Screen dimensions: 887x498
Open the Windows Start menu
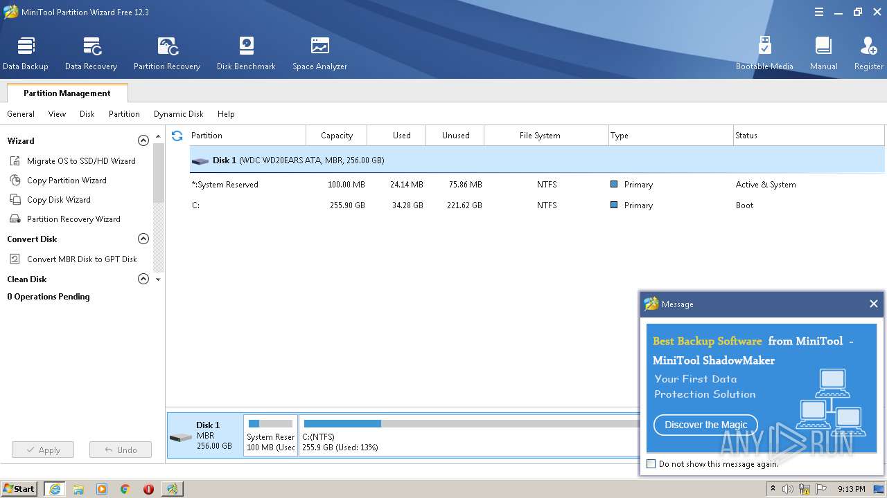(19, 488)
